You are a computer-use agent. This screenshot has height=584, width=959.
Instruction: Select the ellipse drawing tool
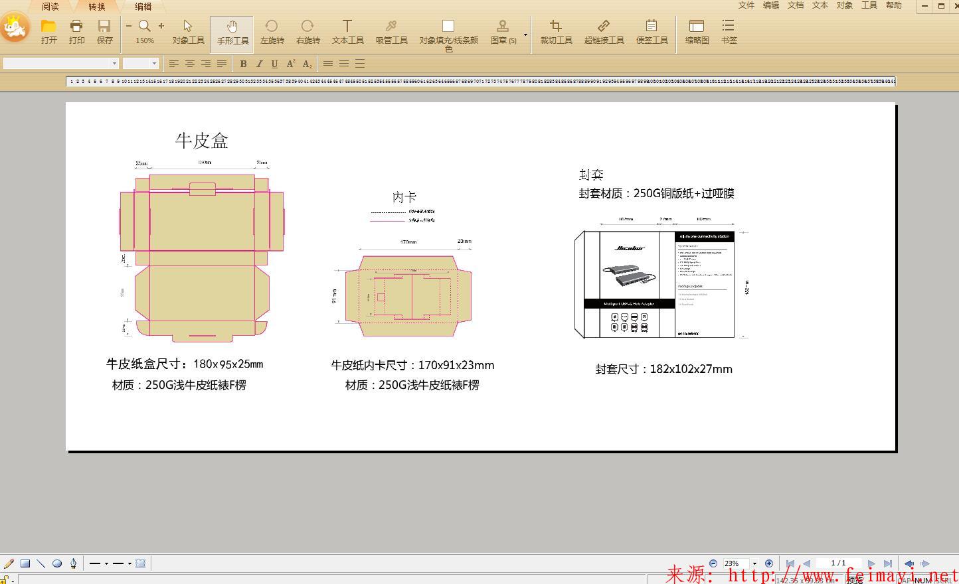[x=56, y=563]
